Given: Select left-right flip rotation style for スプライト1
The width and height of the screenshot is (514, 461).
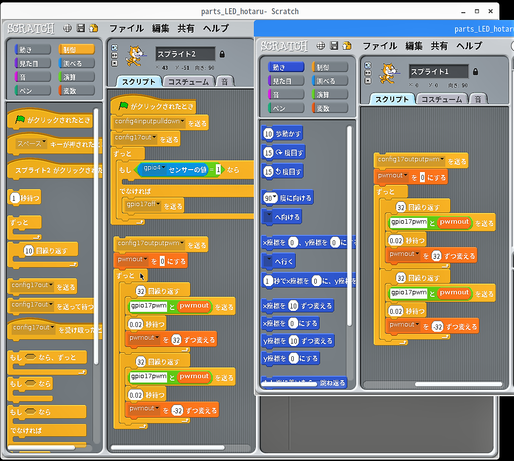Looking at the screenshot, I should (x=368, y=73).
